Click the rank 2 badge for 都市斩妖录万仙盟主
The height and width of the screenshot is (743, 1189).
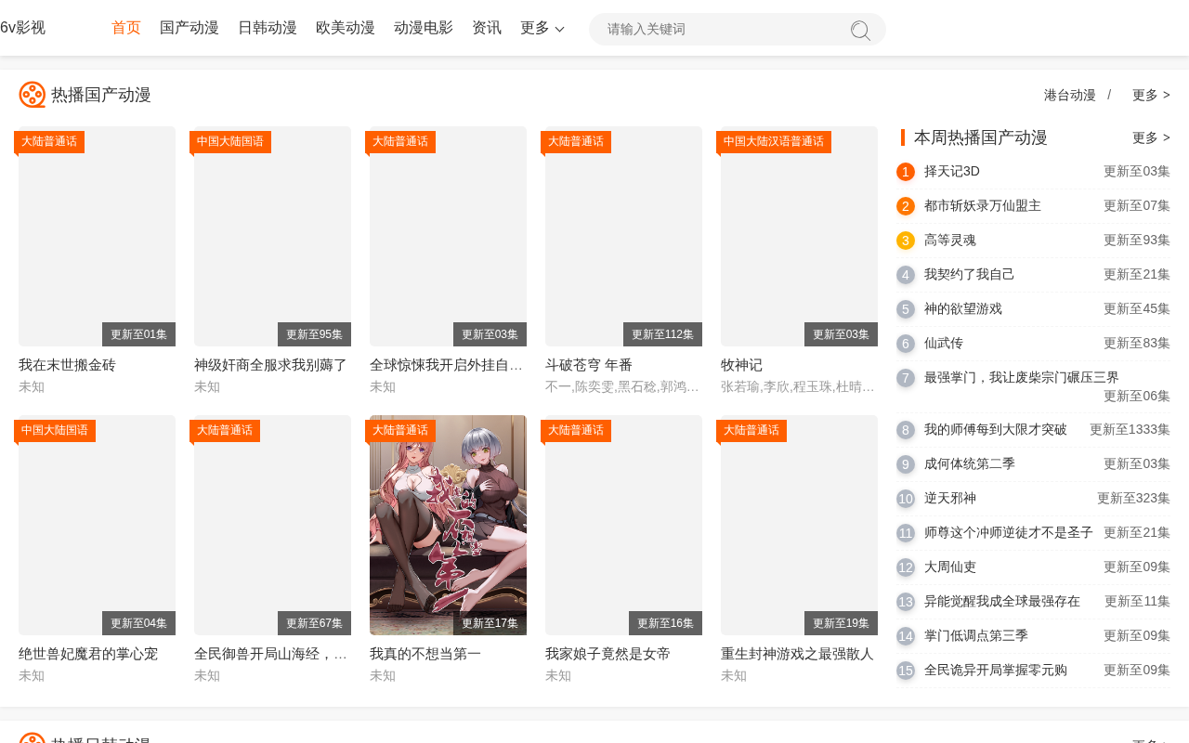click(x=906, y=206)
